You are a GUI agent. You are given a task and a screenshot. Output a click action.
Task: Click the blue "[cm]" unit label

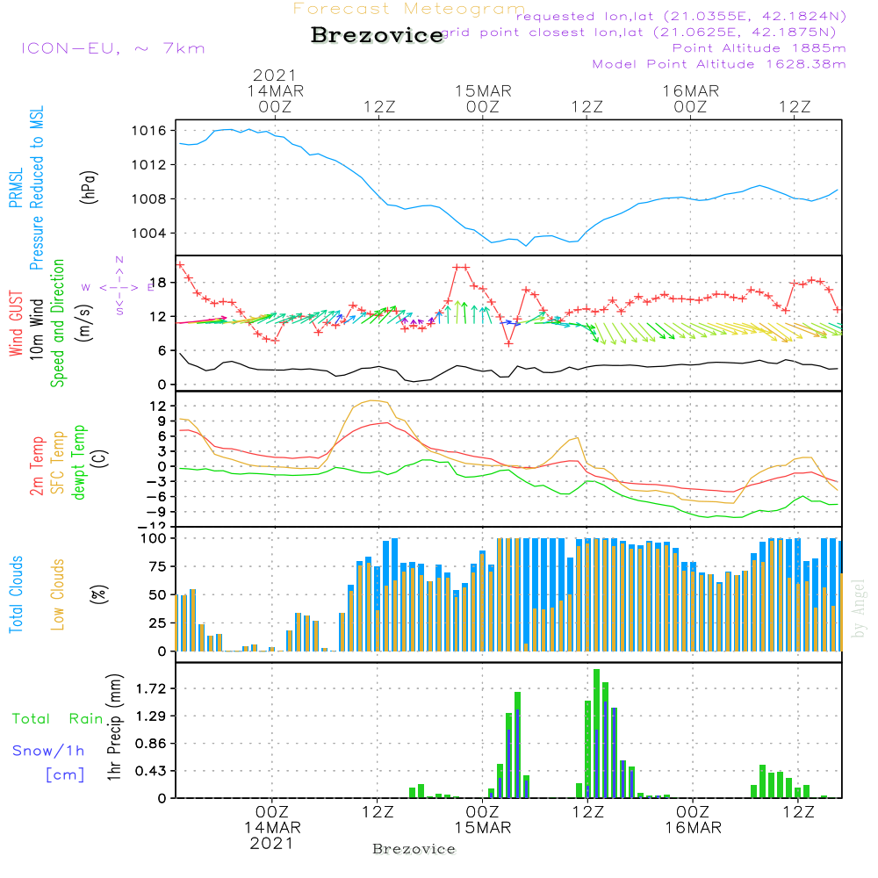coord(65,774)
